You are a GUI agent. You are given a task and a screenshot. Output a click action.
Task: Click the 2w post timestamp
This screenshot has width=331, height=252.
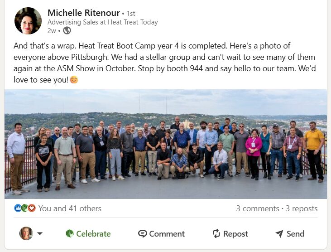pyautogui.click(x=51, y=31)
